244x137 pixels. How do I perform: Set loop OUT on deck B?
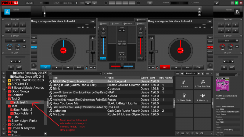(232, 67)
